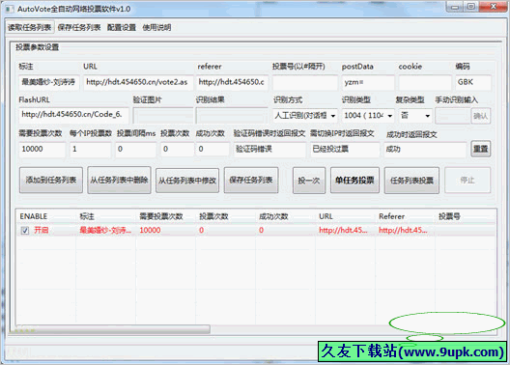Click the 确认 button

[x=481, y=116]
